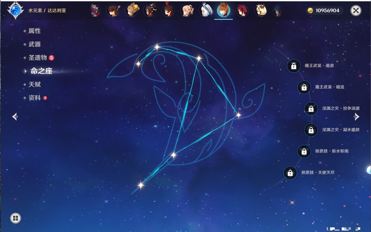The width and height of the screenshot is (371, 232).
Task: Open the 属性 attributes tab
Action: click(34, 31)
